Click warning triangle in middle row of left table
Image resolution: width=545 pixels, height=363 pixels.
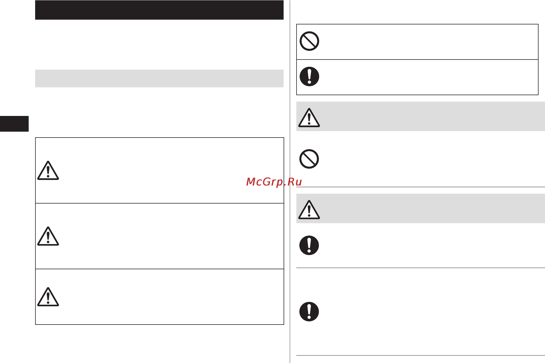48,236
